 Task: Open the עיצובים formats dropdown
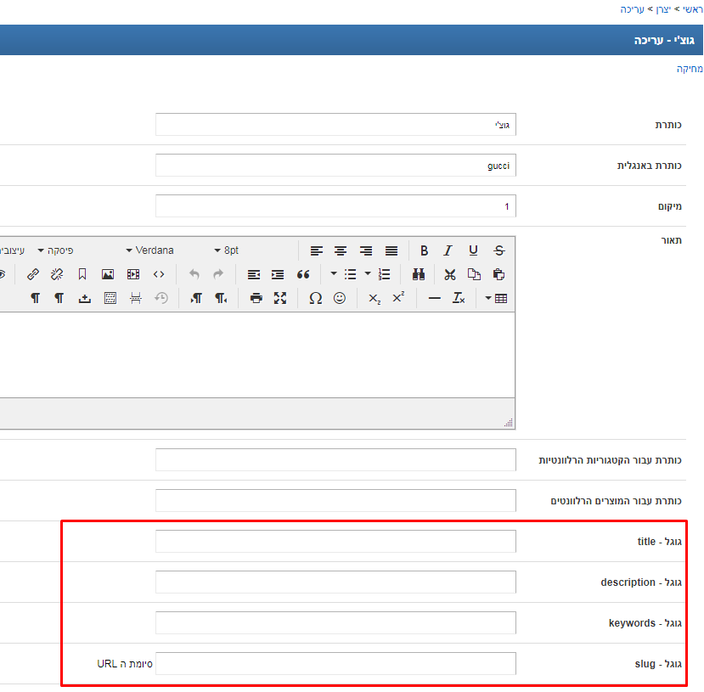click(x=12, y=250)
